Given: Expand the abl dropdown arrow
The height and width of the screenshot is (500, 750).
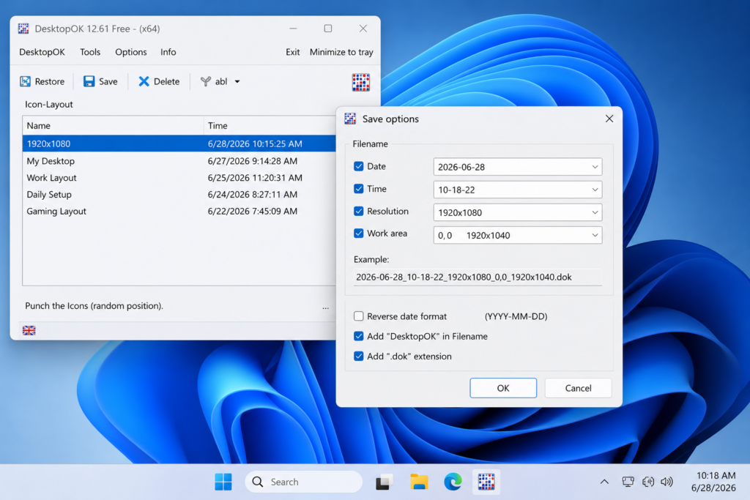Looking at the screenshot, I should coord(237,82).
